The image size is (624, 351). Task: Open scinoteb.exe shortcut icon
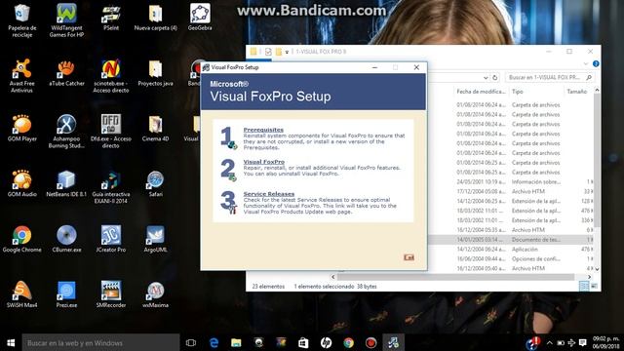coord(111,76)
